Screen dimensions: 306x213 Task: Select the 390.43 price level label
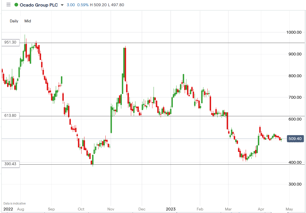coord(10,164)
